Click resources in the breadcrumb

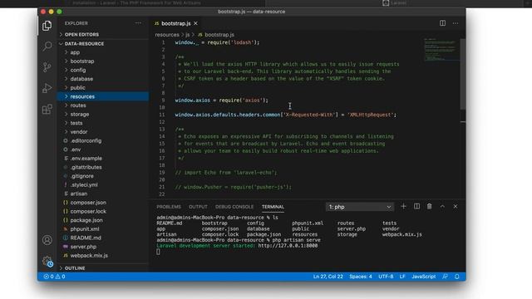pyautogui.click(x=167, y=35)
